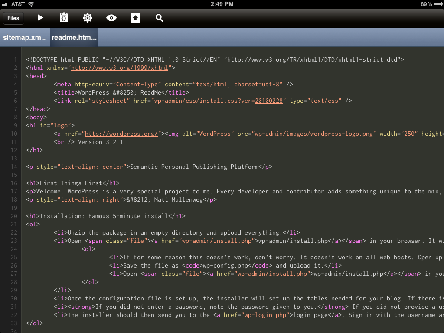Select the readme.htm... tab
Viewport: 444px width, 333px height.
(x=74, y=37)
